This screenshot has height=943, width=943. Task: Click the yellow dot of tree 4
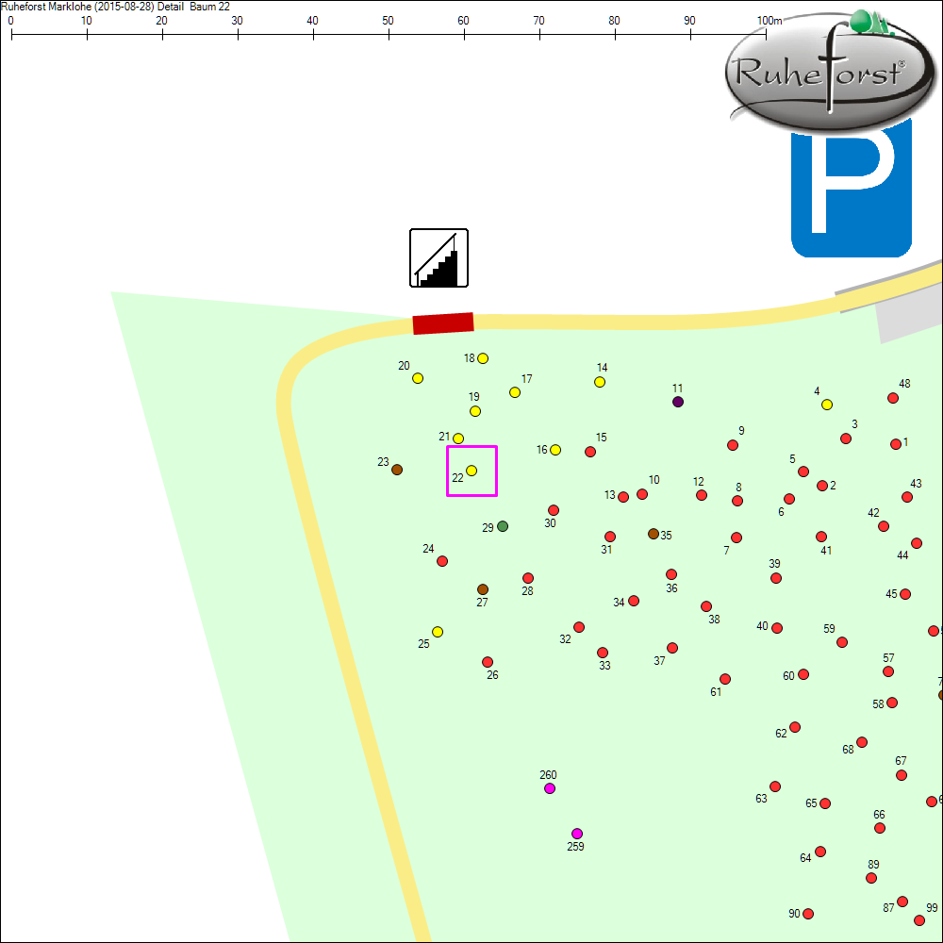[x=827, y=405]
